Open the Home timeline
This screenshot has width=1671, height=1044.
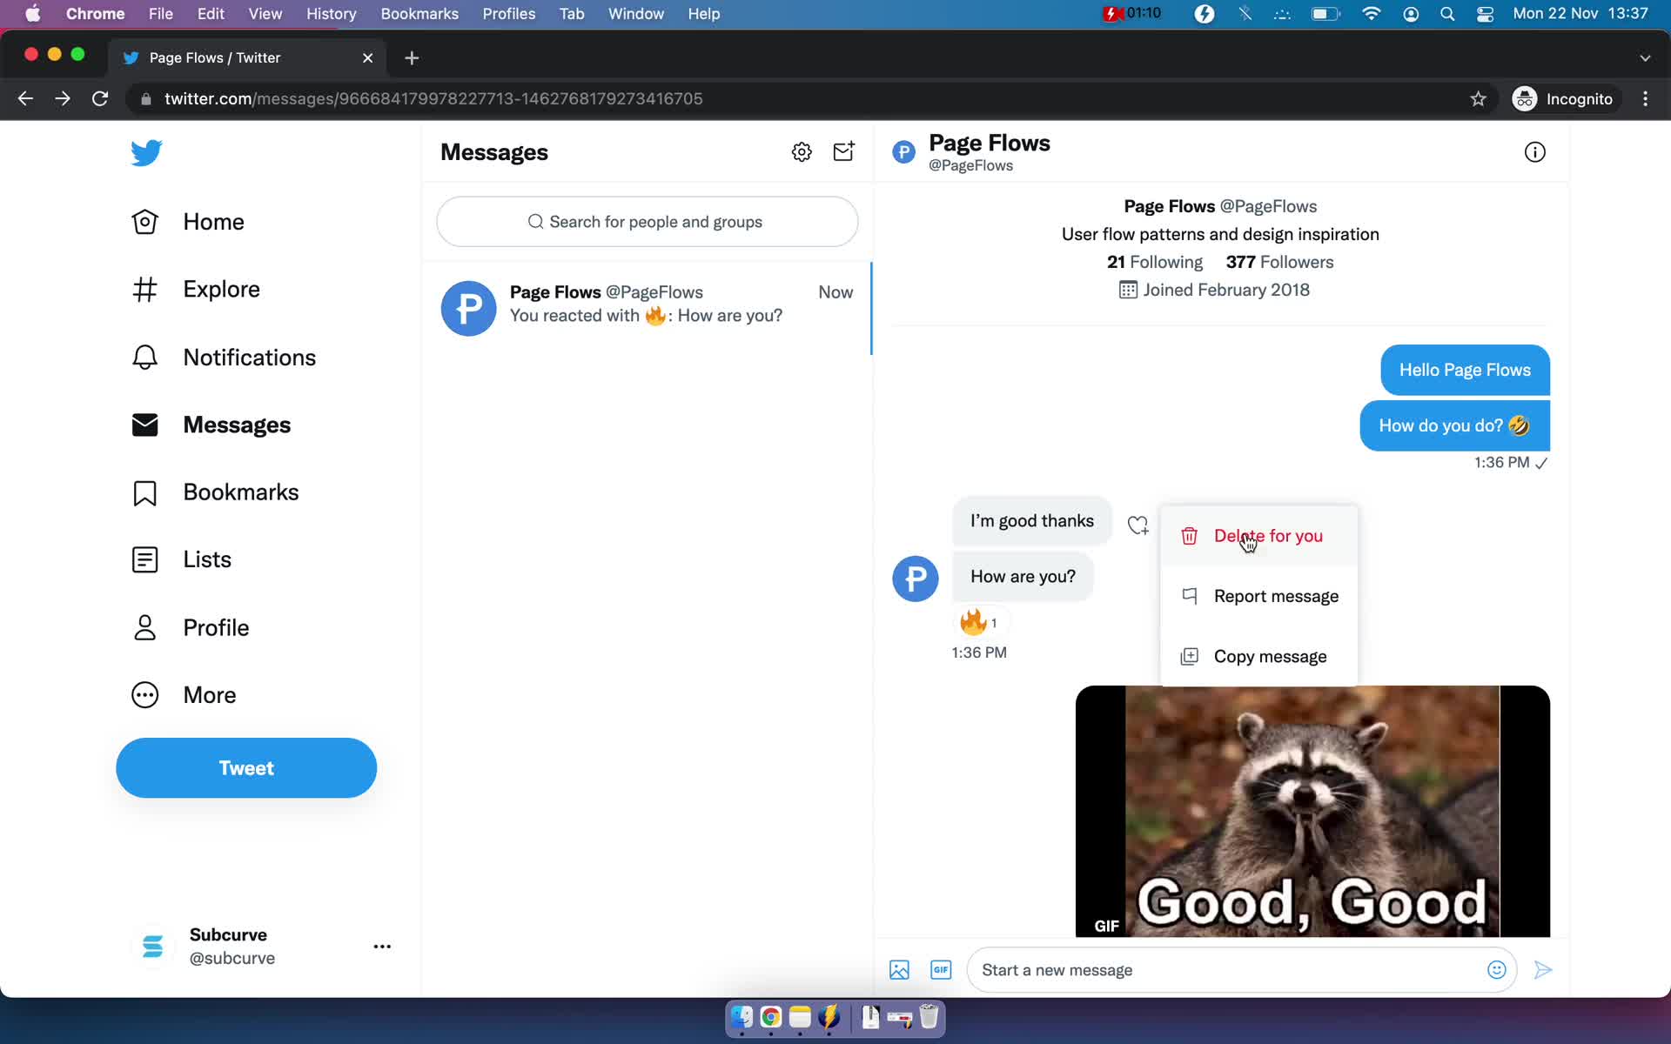tap(187, 222)
